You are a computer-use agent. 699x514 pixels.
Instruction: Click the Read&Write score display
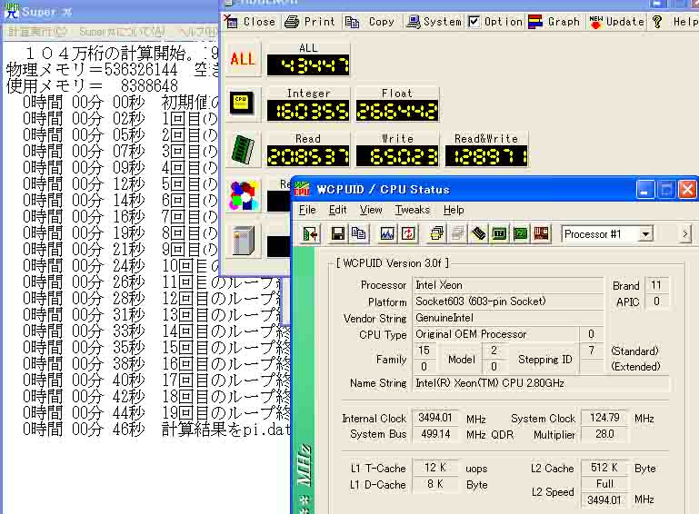487,156
